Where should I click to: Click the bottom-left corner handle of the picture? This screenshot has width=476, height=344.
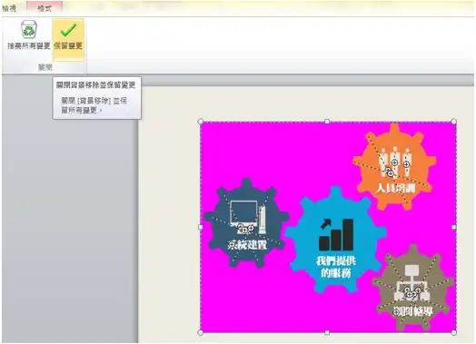[x=201, y=332]
